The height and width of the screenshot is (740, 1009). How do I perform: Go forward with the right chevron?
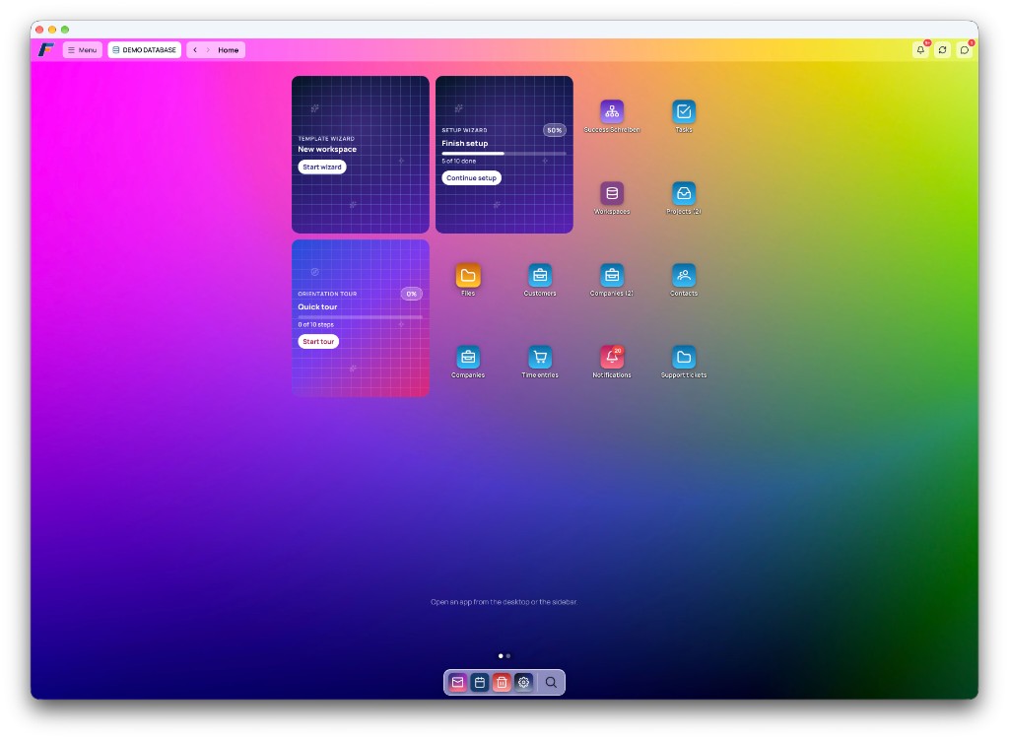[x=208, y=49]
